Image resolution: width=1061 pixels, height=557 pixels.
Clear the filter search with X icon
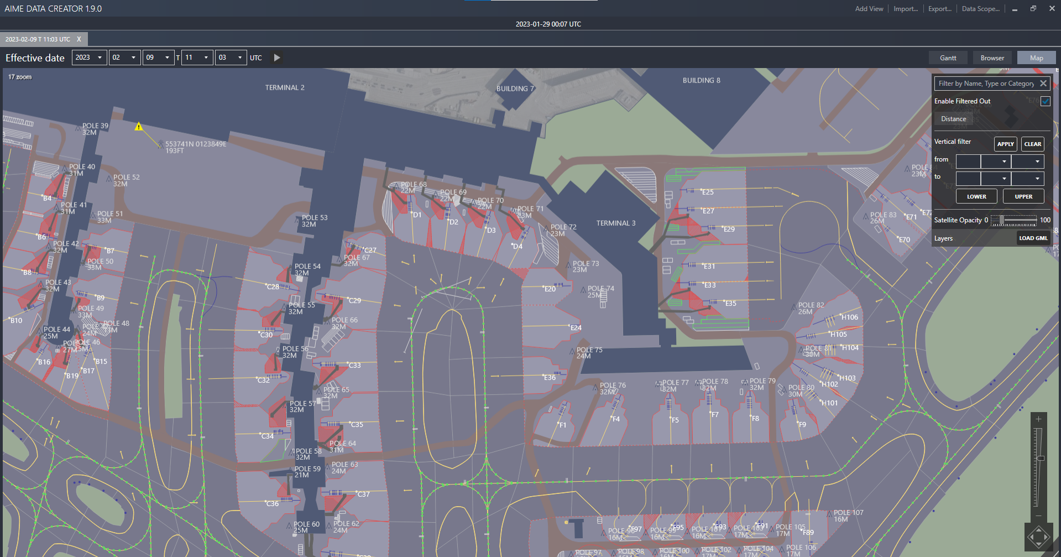[x=1043, y=84]
